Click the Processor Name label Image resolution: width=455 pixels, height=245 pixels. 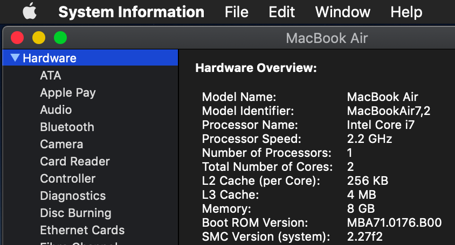[x=250, y=125]
